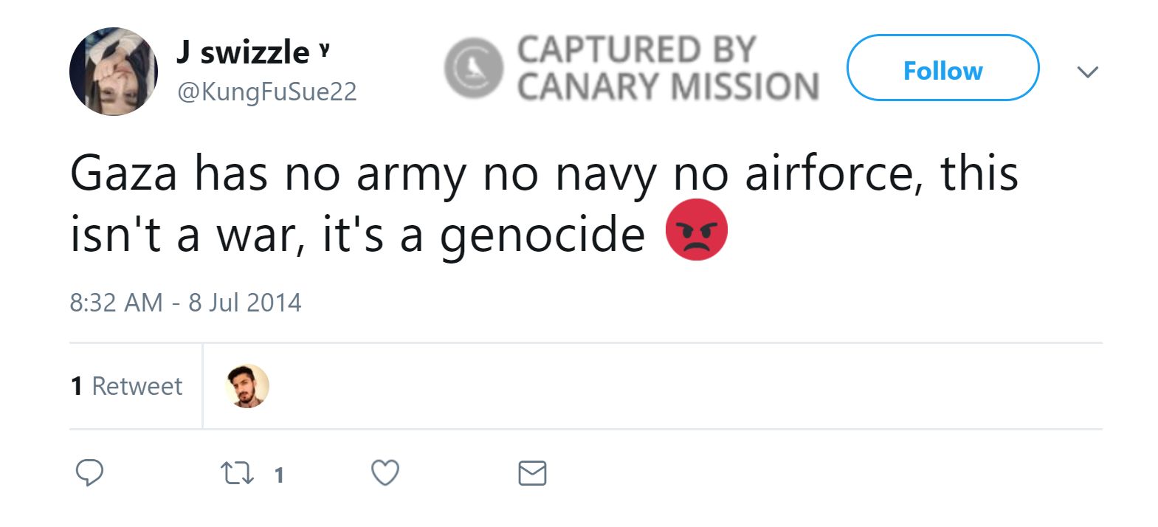Click the angry red face emoji
Screen dimensions: 1158x527
pyautogui.click(x=696, y=230)
